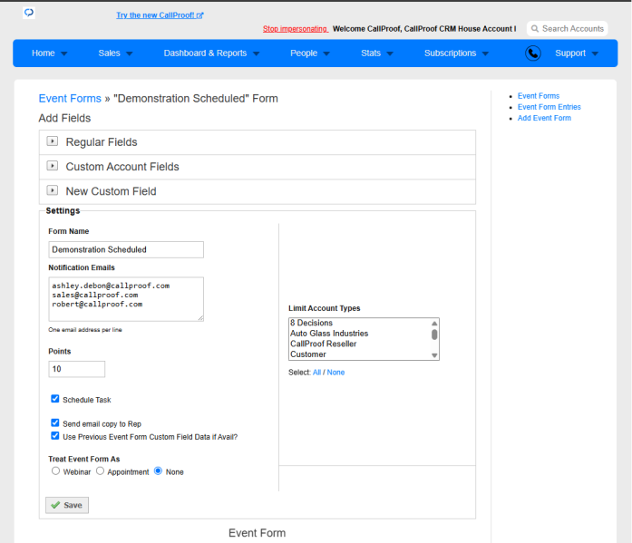Open Event Forms link in sidebar

[x=539, y=96]
